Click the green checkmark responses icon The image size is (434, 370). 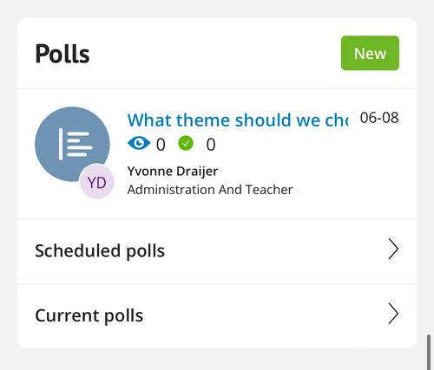click(186, 143)
